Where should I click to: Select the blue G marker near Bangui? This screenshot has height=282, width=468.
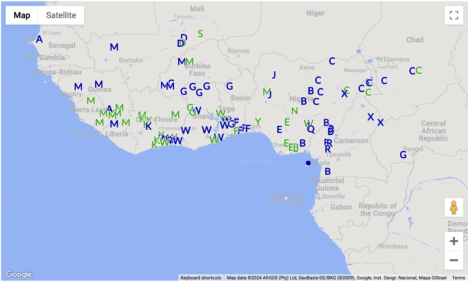pyautogui.click(x=403, y=155)
